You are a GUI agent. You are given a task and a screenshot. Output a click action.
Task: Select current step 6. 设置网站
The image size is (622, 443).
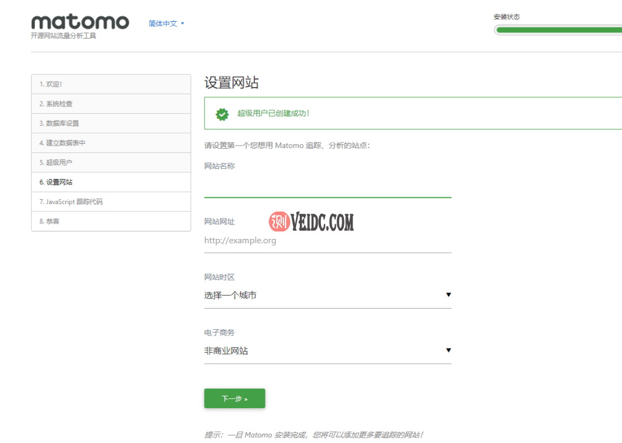(111, 182)
